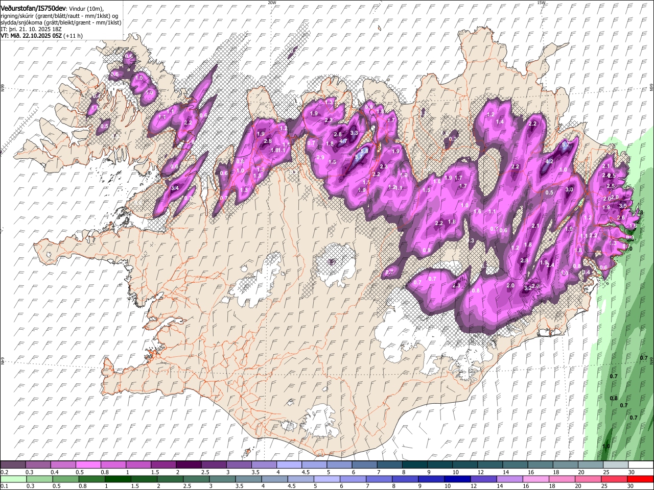The width and height of the screenshot is (654, 490).
Task: Click the '15W' longitude label
Action: coord(541,3)
